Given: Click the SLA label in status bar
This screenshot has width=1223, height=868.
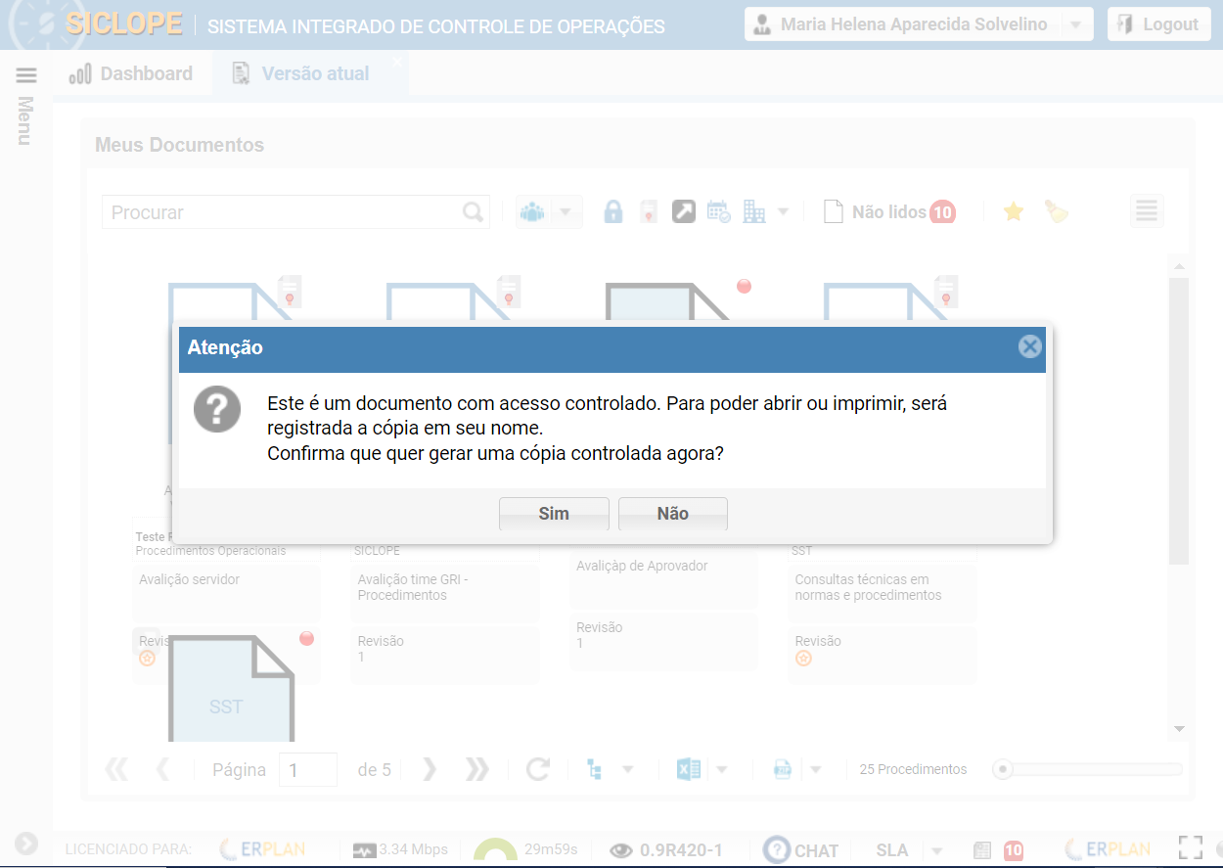Looking at the screenshot, I should (x=892, y=850).
